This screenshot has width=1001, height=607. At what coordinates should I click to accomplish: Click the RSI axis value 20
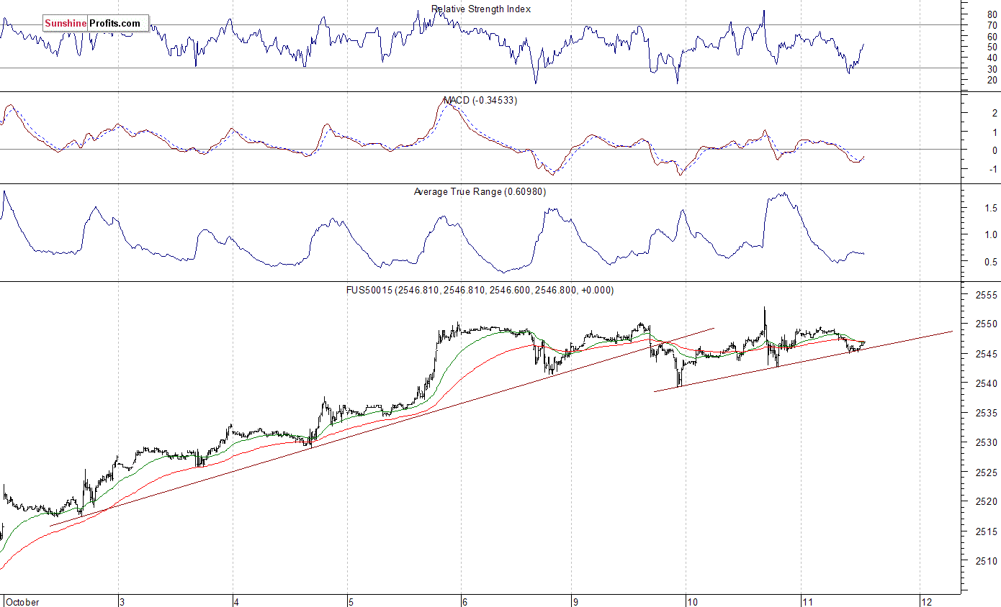tap(992, 80)
